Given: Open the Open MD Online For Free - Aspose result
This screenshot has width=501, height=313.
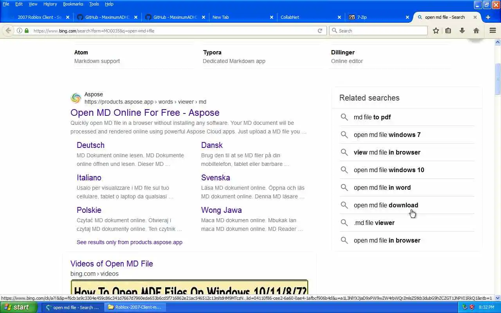Looking at the screenshot, I should (145, 113).
